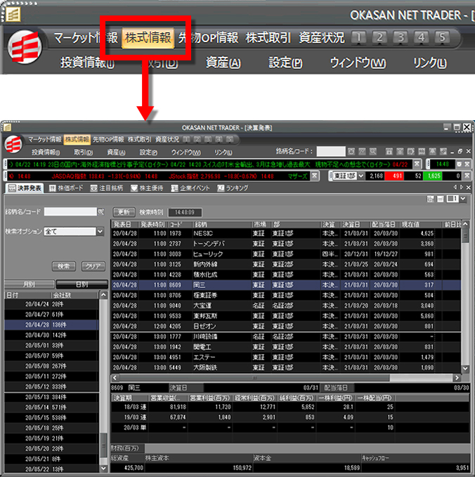
Task: Click the previous-tab left arrow on the tab strip
Action: coord(455,188)
